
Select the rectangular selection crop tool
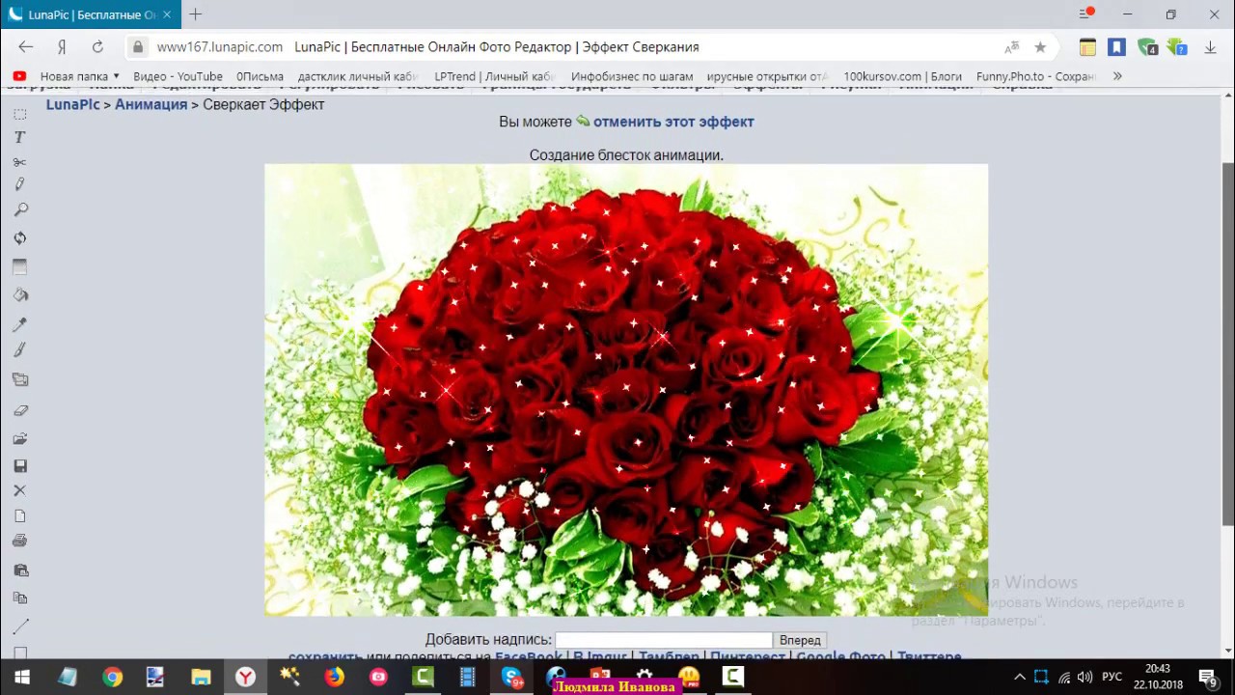pyautogui.click(x=20, y=114)
